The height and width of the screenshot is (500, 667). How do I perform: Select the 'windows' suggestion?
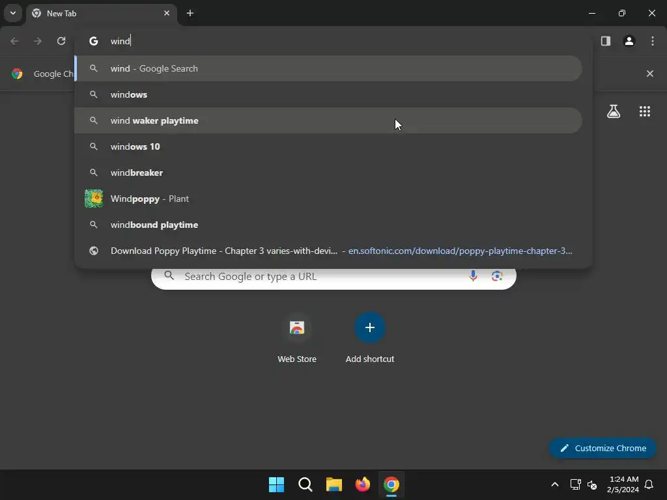(328, 94)
